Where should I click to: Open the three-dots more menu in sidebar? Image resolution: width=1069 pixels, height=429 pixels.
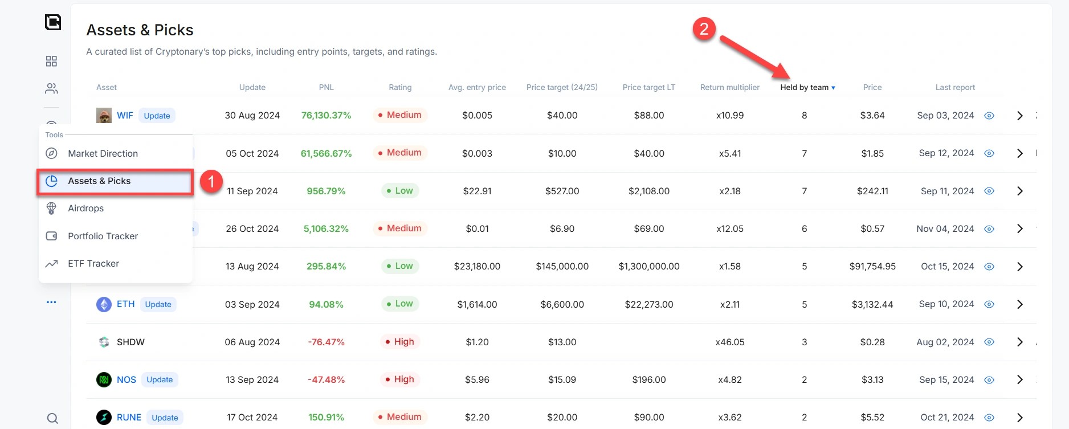click(x=51, y=302)
